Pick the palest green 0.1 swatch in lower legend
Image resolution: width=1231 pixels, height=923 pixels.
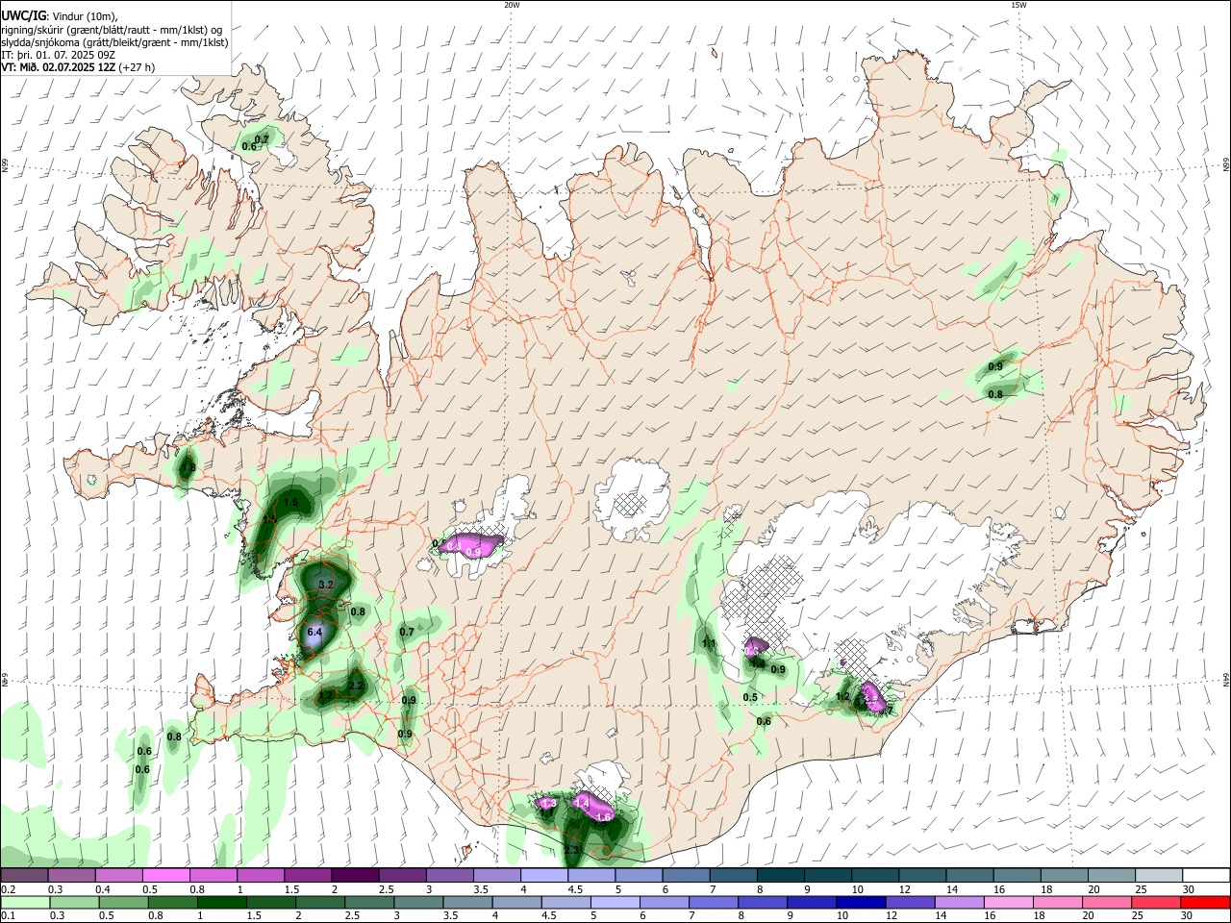pyautogui.click(x=25, y=902)
